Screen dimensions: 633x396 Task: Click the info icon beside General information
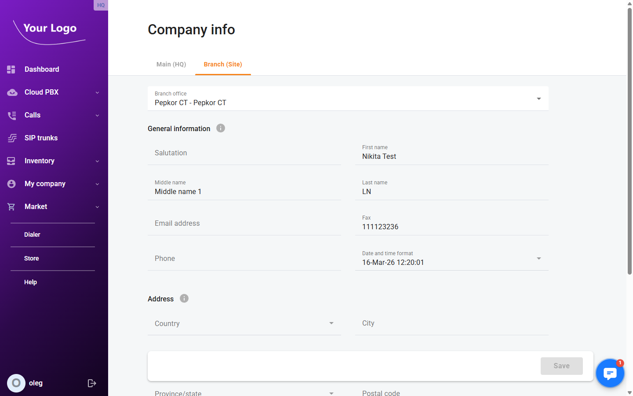click(x=220, y=128)
